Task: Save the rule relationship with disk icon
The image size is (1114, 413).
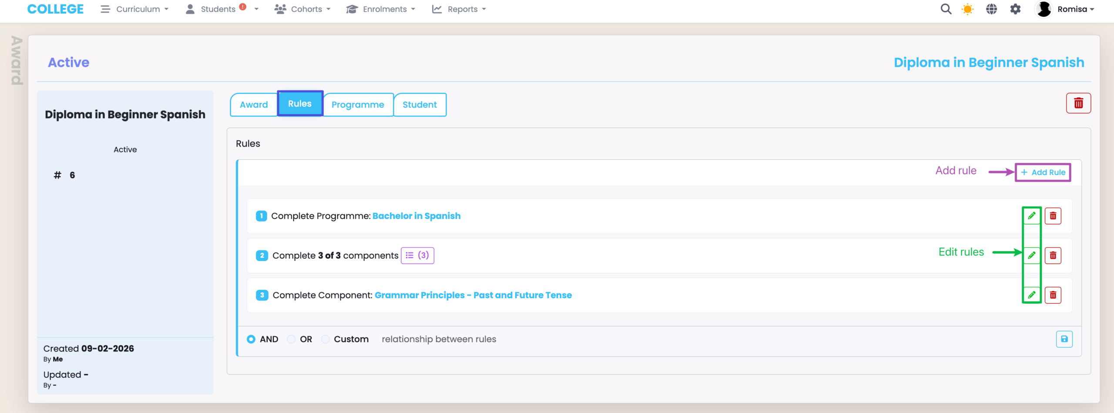Action: (1064, 339)
